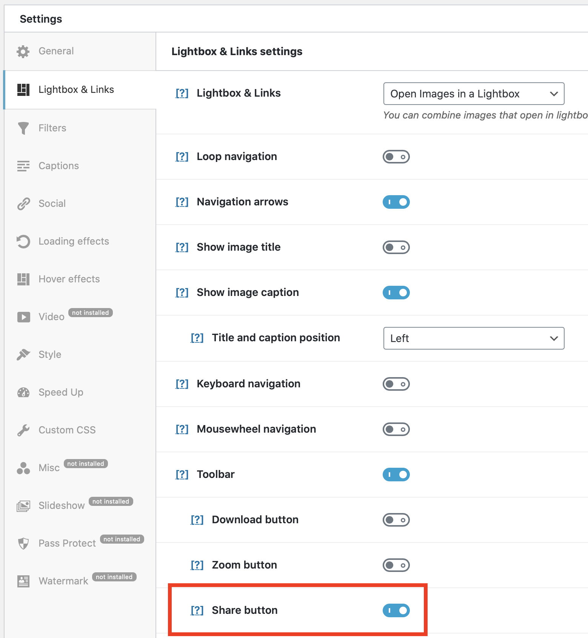
Task: Turn on Show image title toggle
Action: tap(396, 247)
